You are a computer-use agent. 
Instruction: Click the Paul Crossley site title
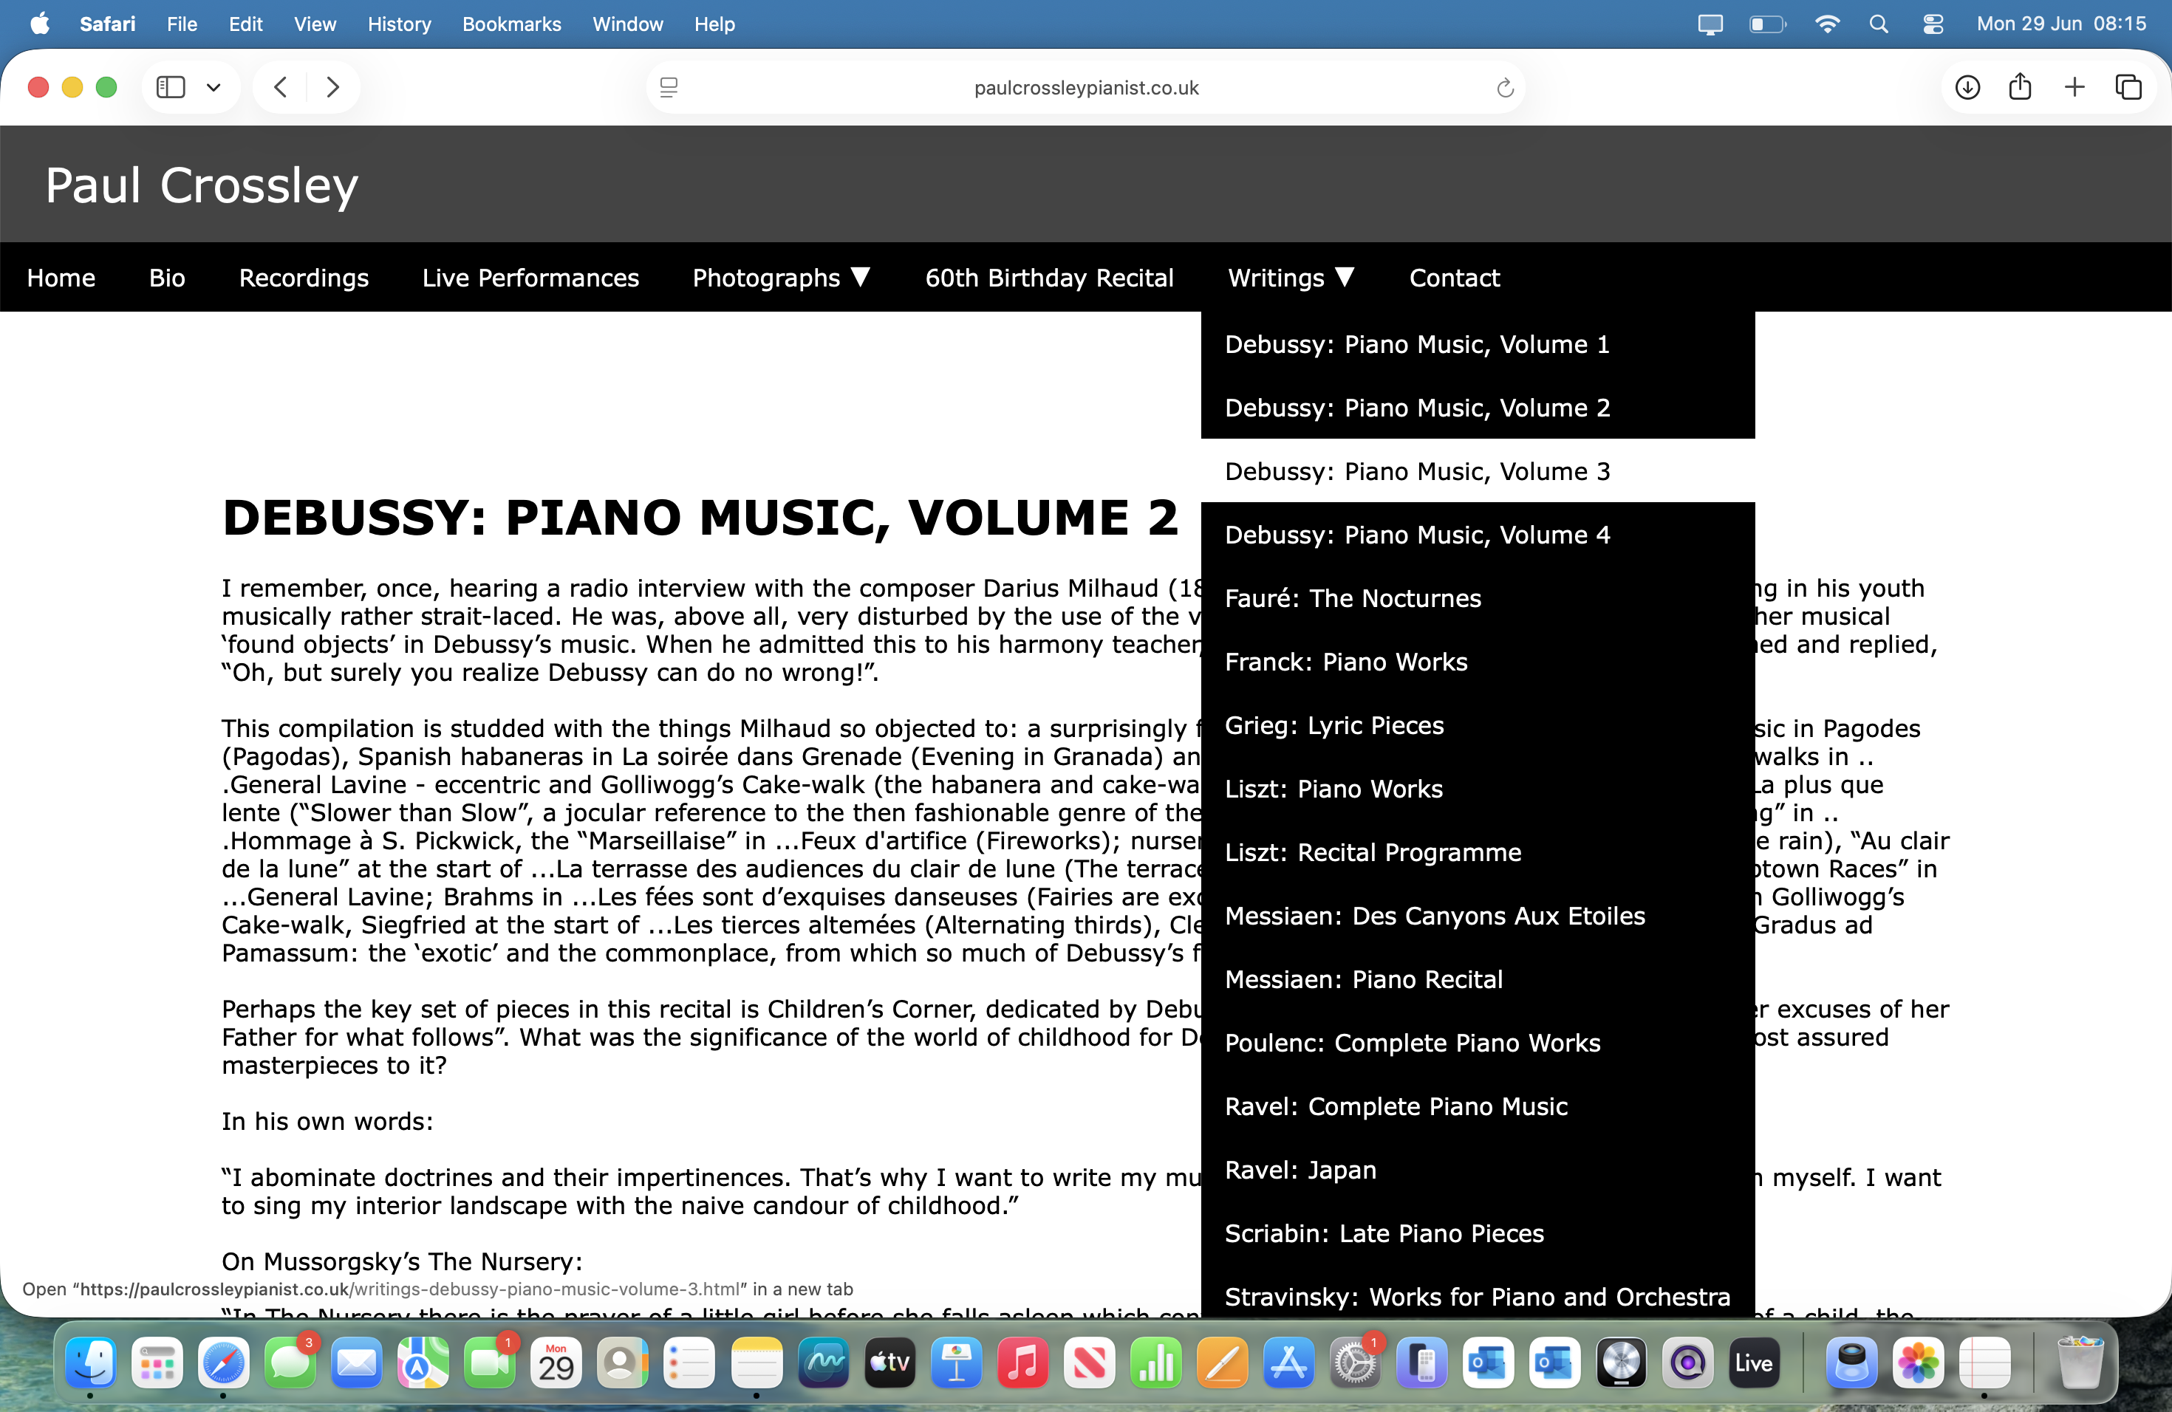pyautogui.click(x=202, y=185)
